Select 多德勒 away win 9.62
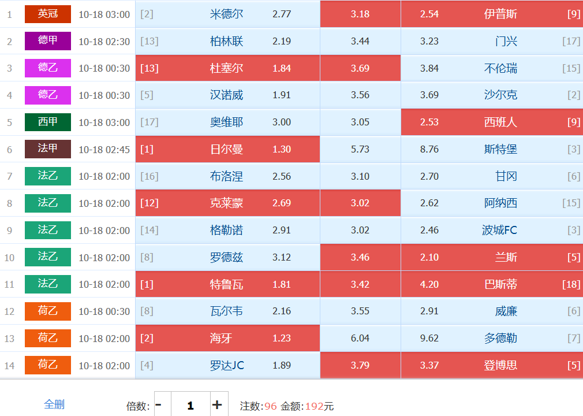The height and width of the screenshot is (416, 583). click(x=492, y=338)
